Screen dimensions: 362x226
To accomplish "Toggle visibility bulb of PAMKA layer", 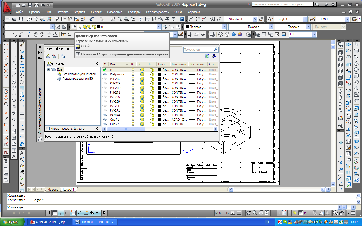I will (x=133, y=115).
